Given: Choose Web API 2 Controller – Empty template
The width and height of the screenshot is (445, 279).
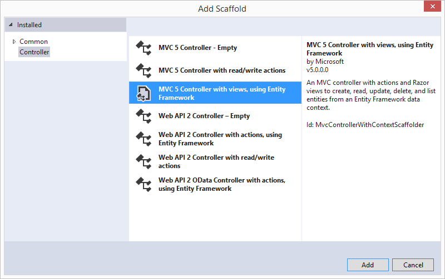Looking at the screenshot, I should pyautogui.click(x=215, y=116).
